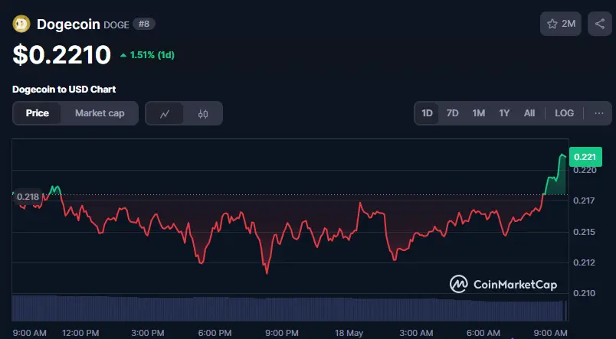
Task: Click the 3:00 AM time axis label
Action: click(x=416, y=333)
